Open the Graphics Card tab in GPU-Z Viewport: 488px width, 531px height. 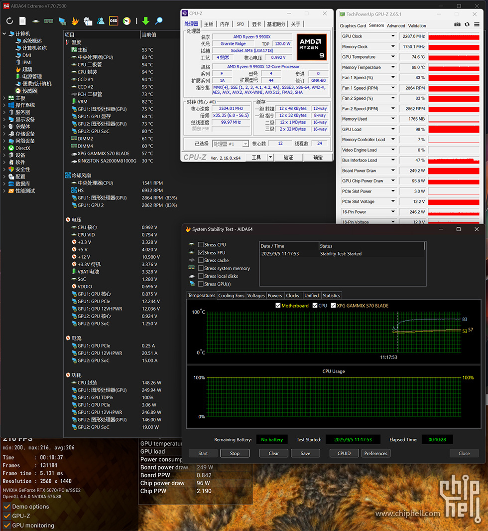pos(353,26)
